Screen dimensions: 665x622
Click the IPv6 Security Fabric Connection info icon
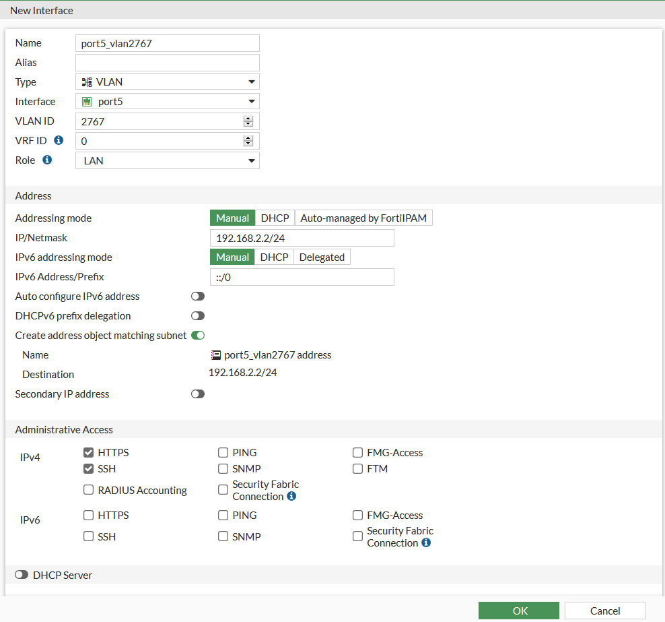coord(427,542)
